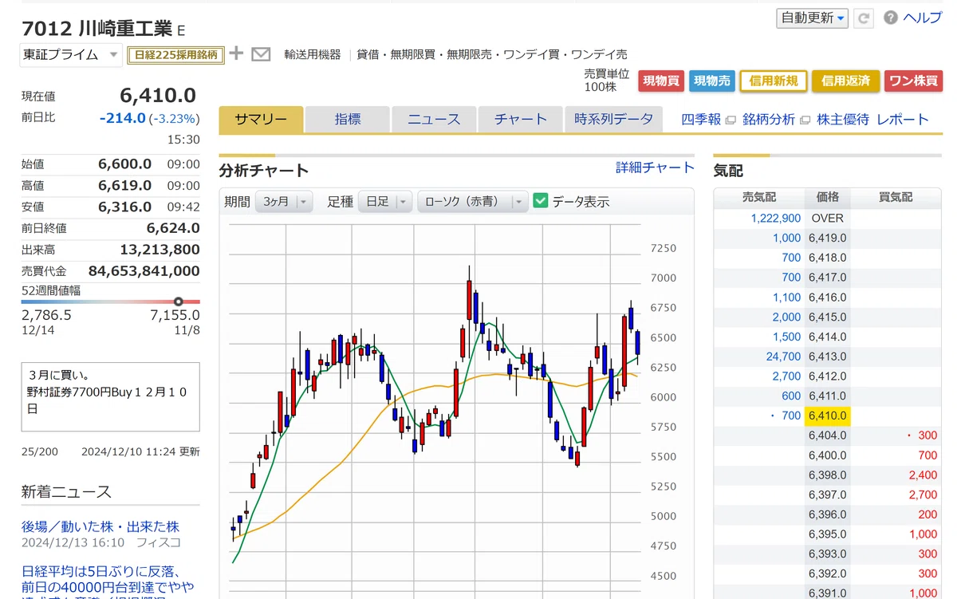Click the 売気配 column header
Image resolution: width=957 pixels, height=599 pixels.
(758, 197)
